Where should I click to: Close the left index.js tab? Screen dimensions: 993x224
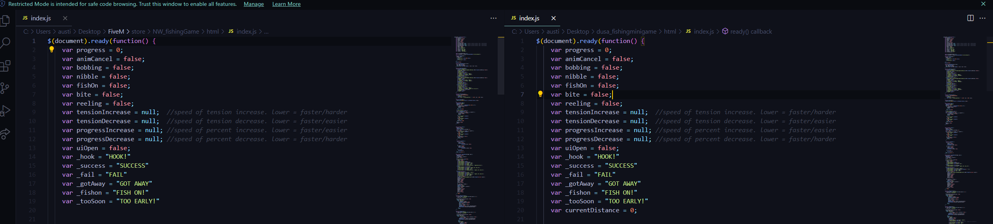65,18
